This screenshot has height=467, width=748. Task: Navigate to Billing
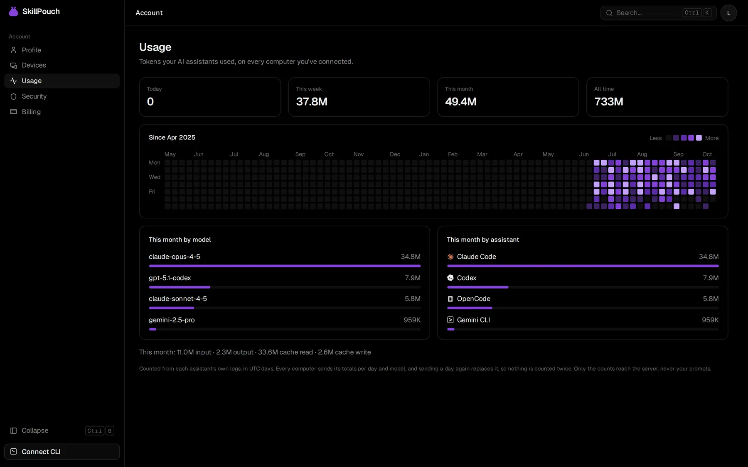click(62, 112)
